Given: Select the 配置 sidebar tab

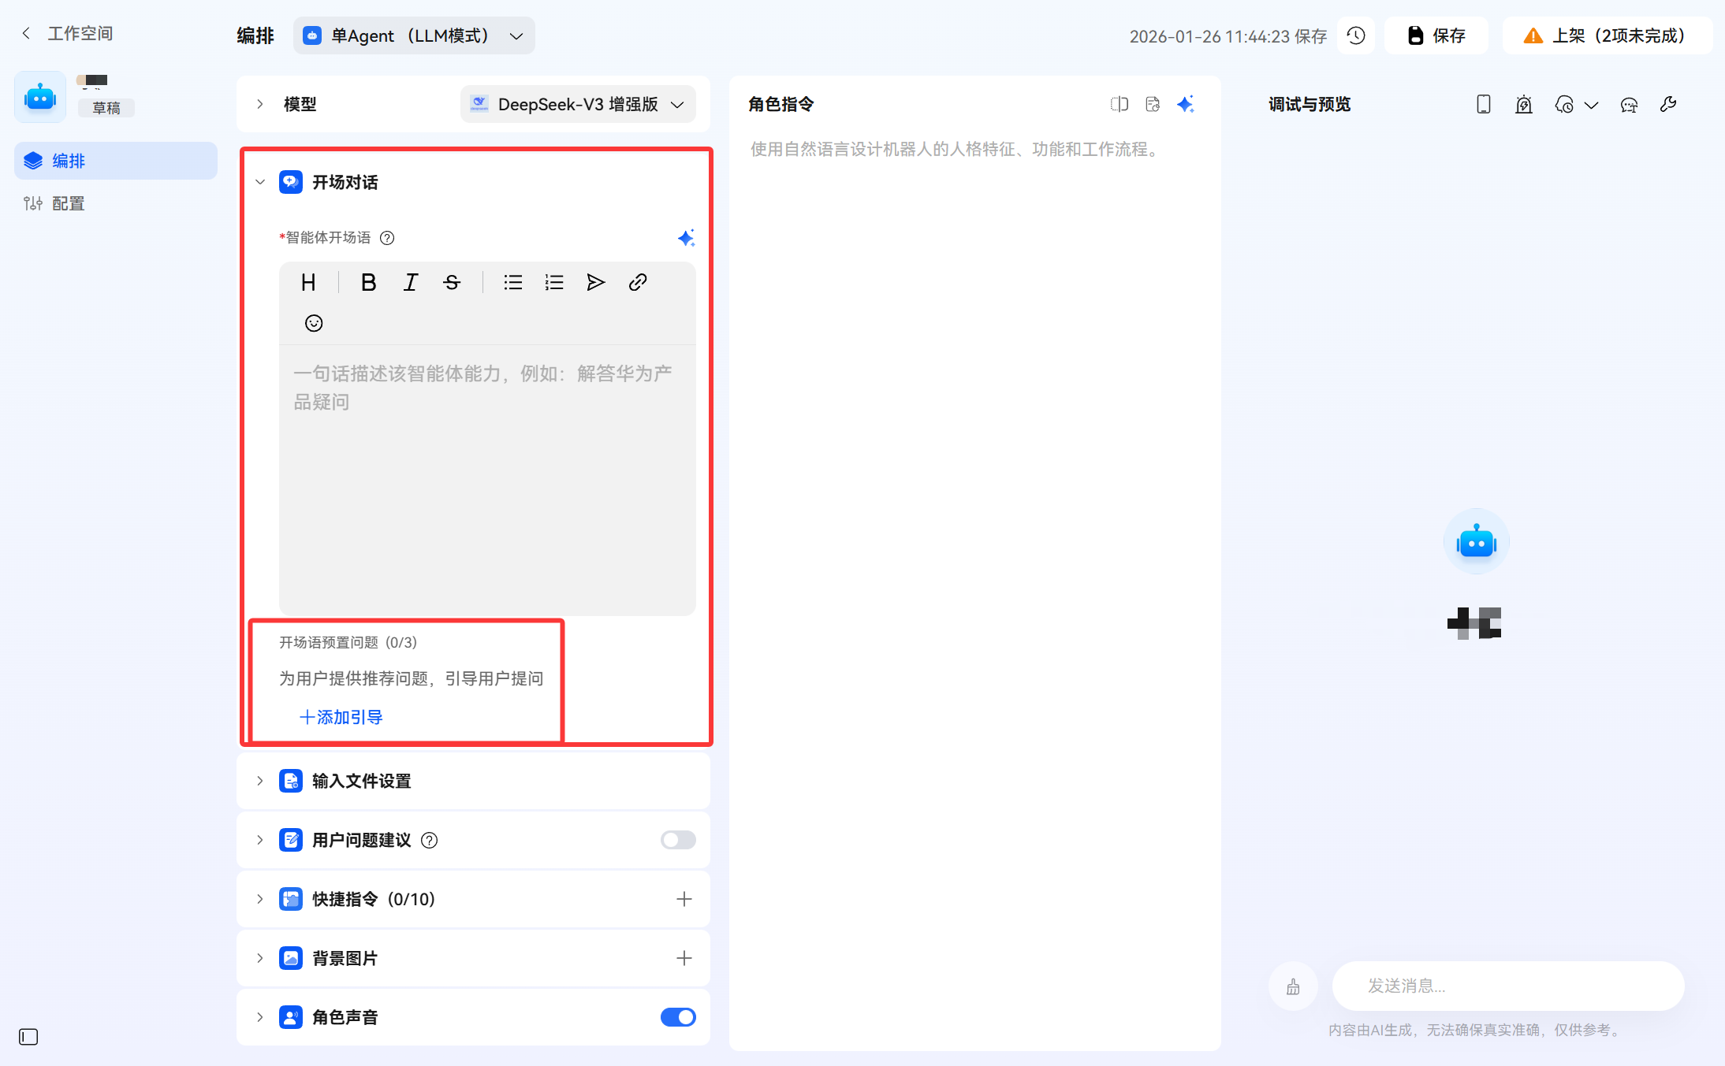Looking at the screenshot, I should pyautogui.click(x=68, y=203).
